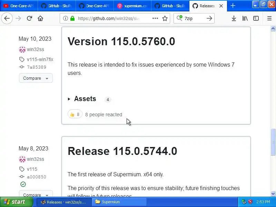This screenshot has height=207, width=276.
Task: Go back to the previous page
Action: pyautogui.click(x=7, y=18)
